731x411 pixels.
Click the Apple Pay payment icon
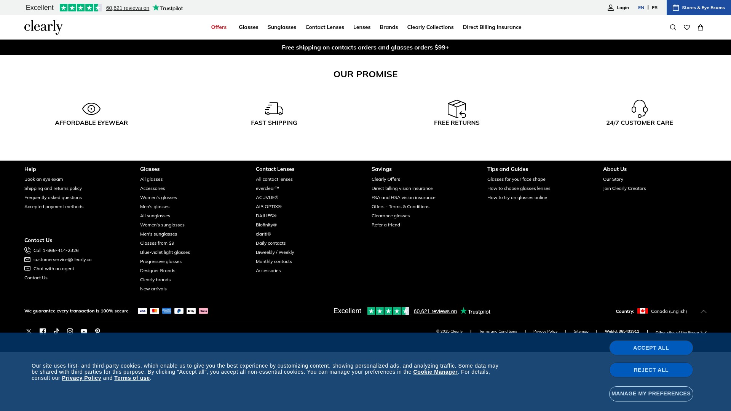pos(191,311)
